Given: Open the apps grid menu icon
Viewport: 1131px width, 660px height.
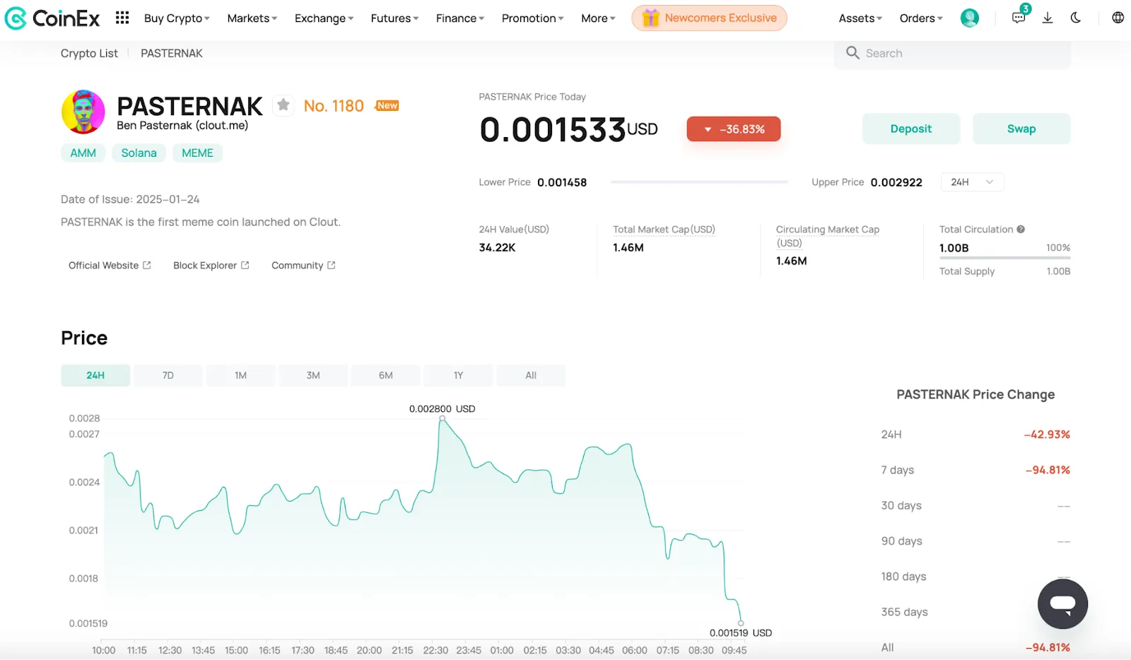Looking at the screenshot, I should [122, 18].
